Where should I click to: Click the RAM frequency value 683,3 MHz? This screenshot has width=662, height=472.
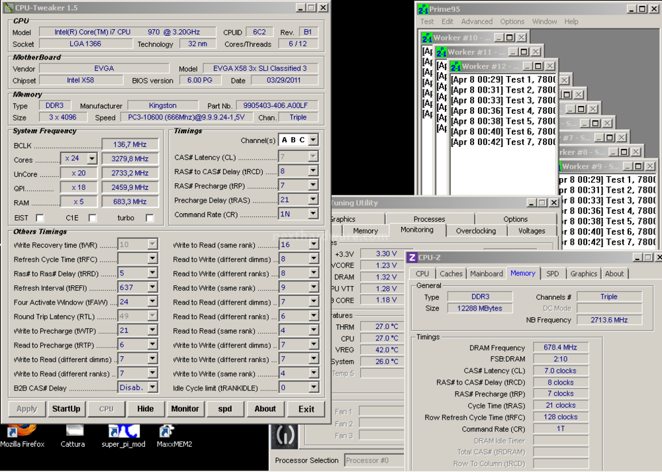(x=130, y=202)
